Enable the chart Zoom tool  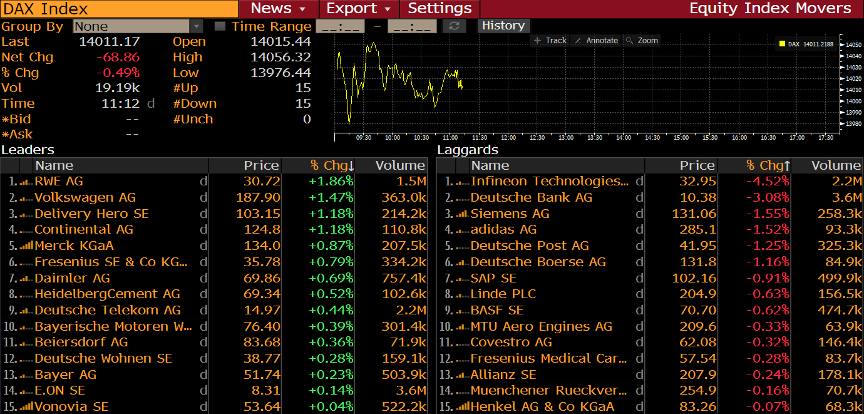(x=642, y=41)
